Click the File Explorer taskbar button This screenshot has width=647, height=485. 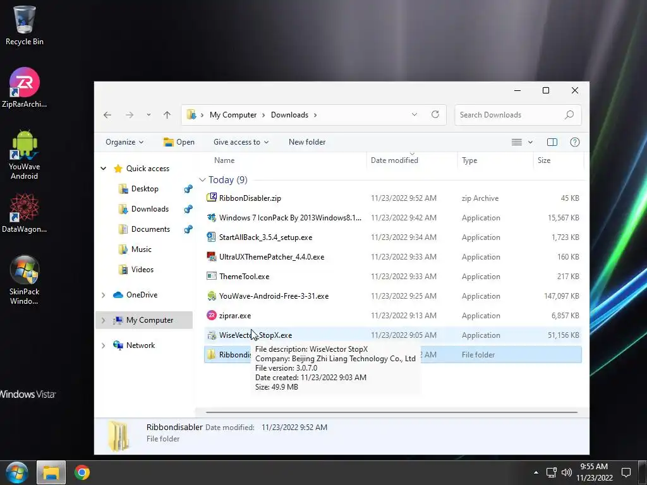(51, 472)
